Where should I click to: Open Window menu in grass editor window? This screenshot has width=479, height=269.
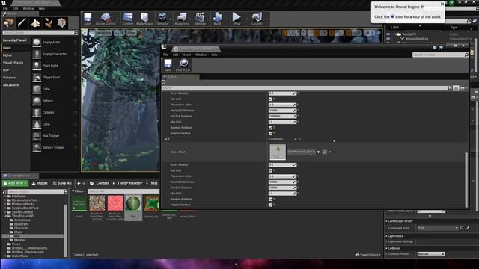(201, 55)
